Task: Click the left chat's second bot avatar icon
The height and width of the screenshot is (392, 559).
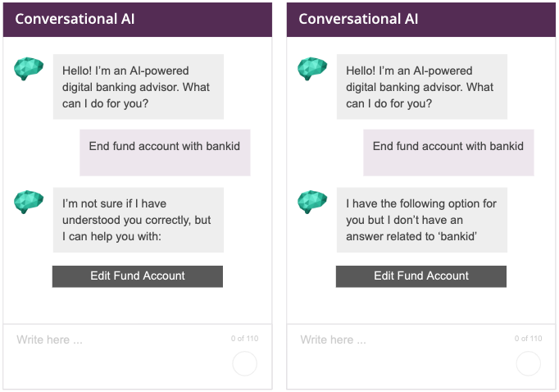Action: click(29, 201)
